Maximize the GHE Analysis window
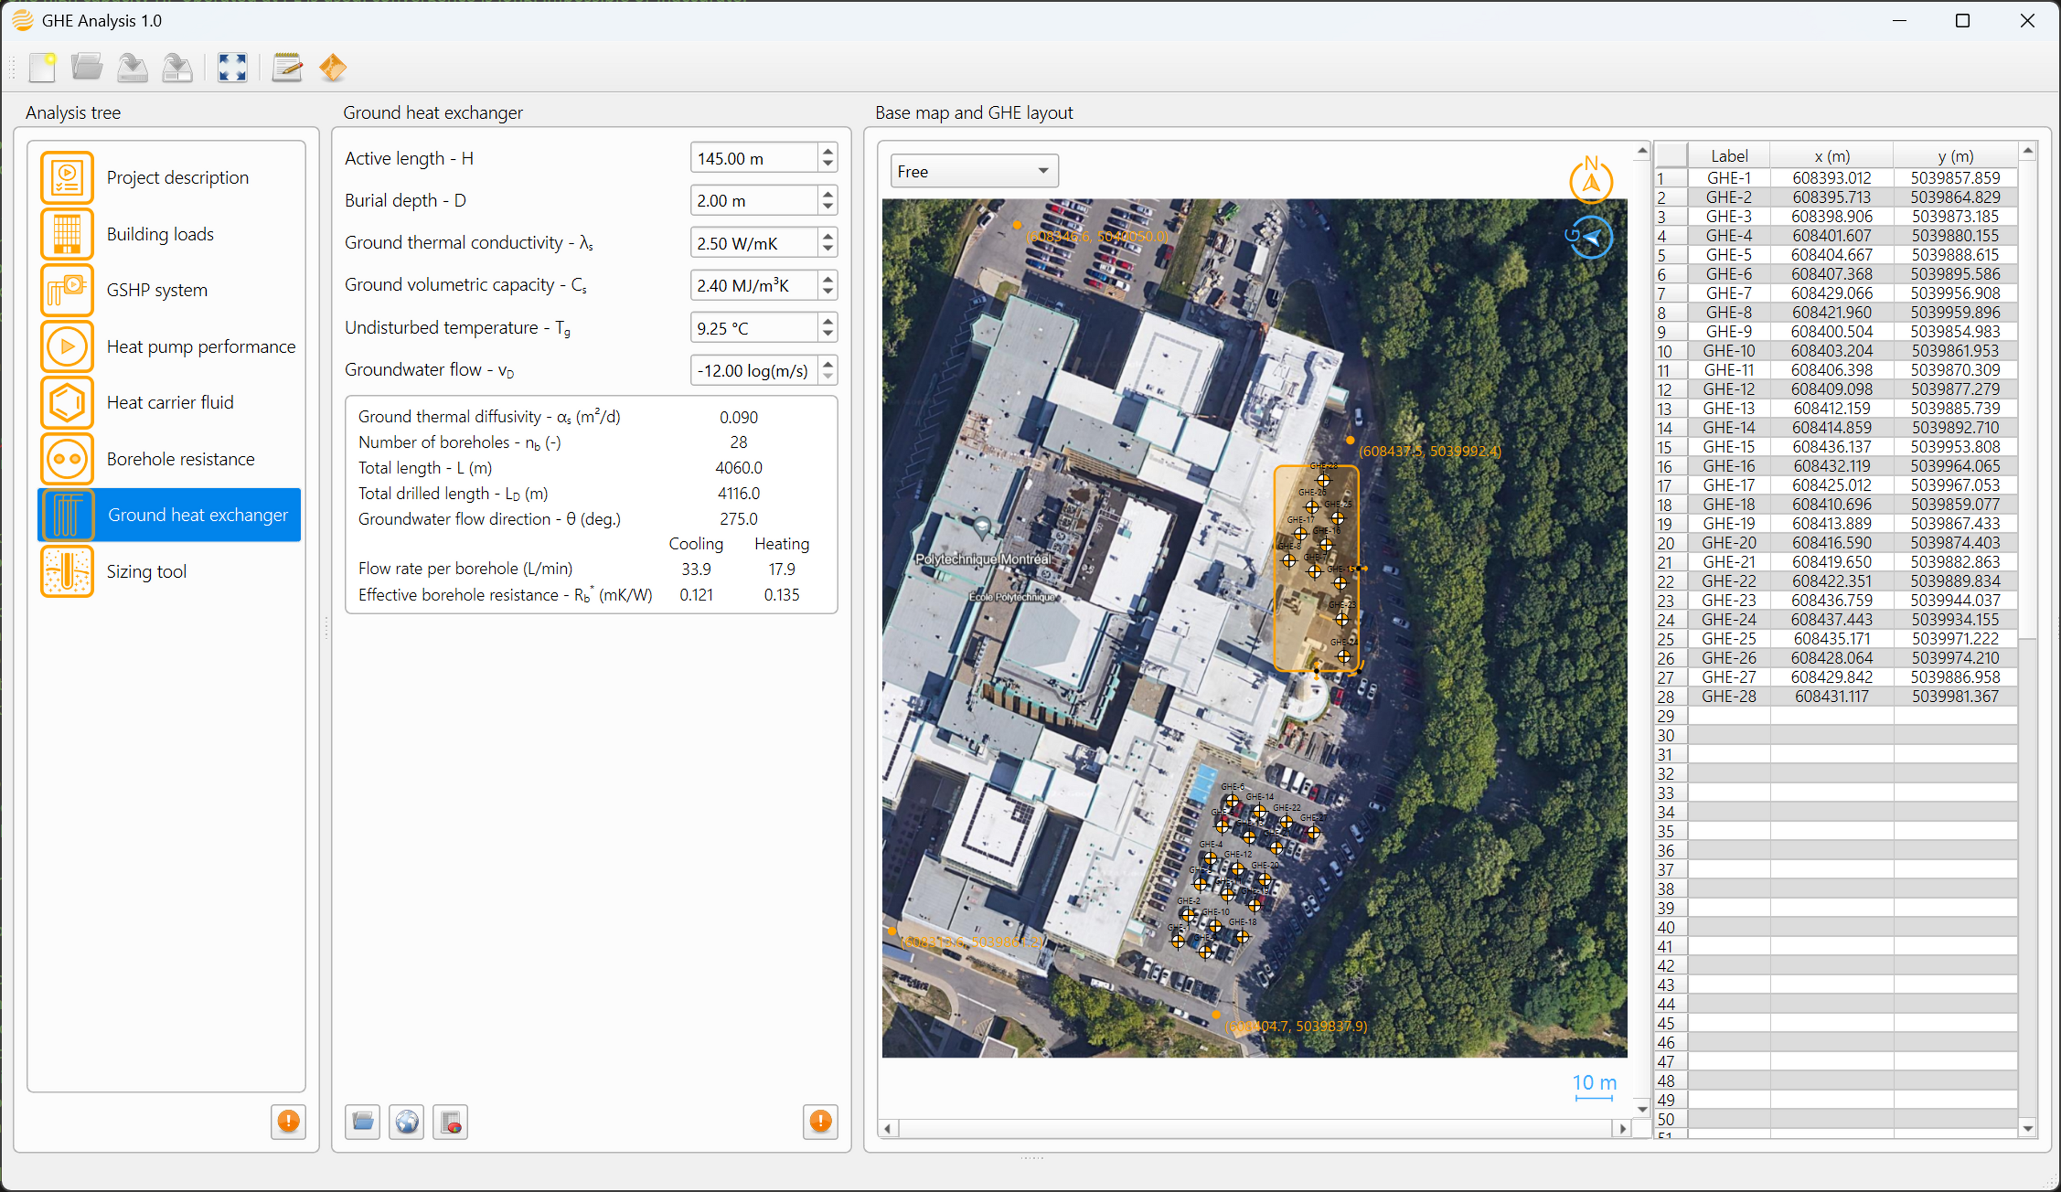The image size is (2061, 1192). point(1962,20)
